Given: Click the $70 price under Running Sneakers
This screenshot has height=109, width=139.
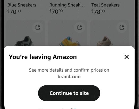Looking at the screenshot, I should tap(56, 12).
